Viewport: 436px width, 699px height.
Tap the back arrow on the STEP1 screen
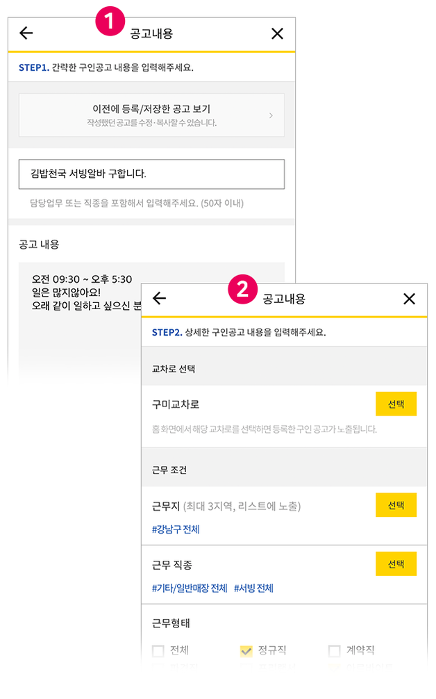point(26,33)
